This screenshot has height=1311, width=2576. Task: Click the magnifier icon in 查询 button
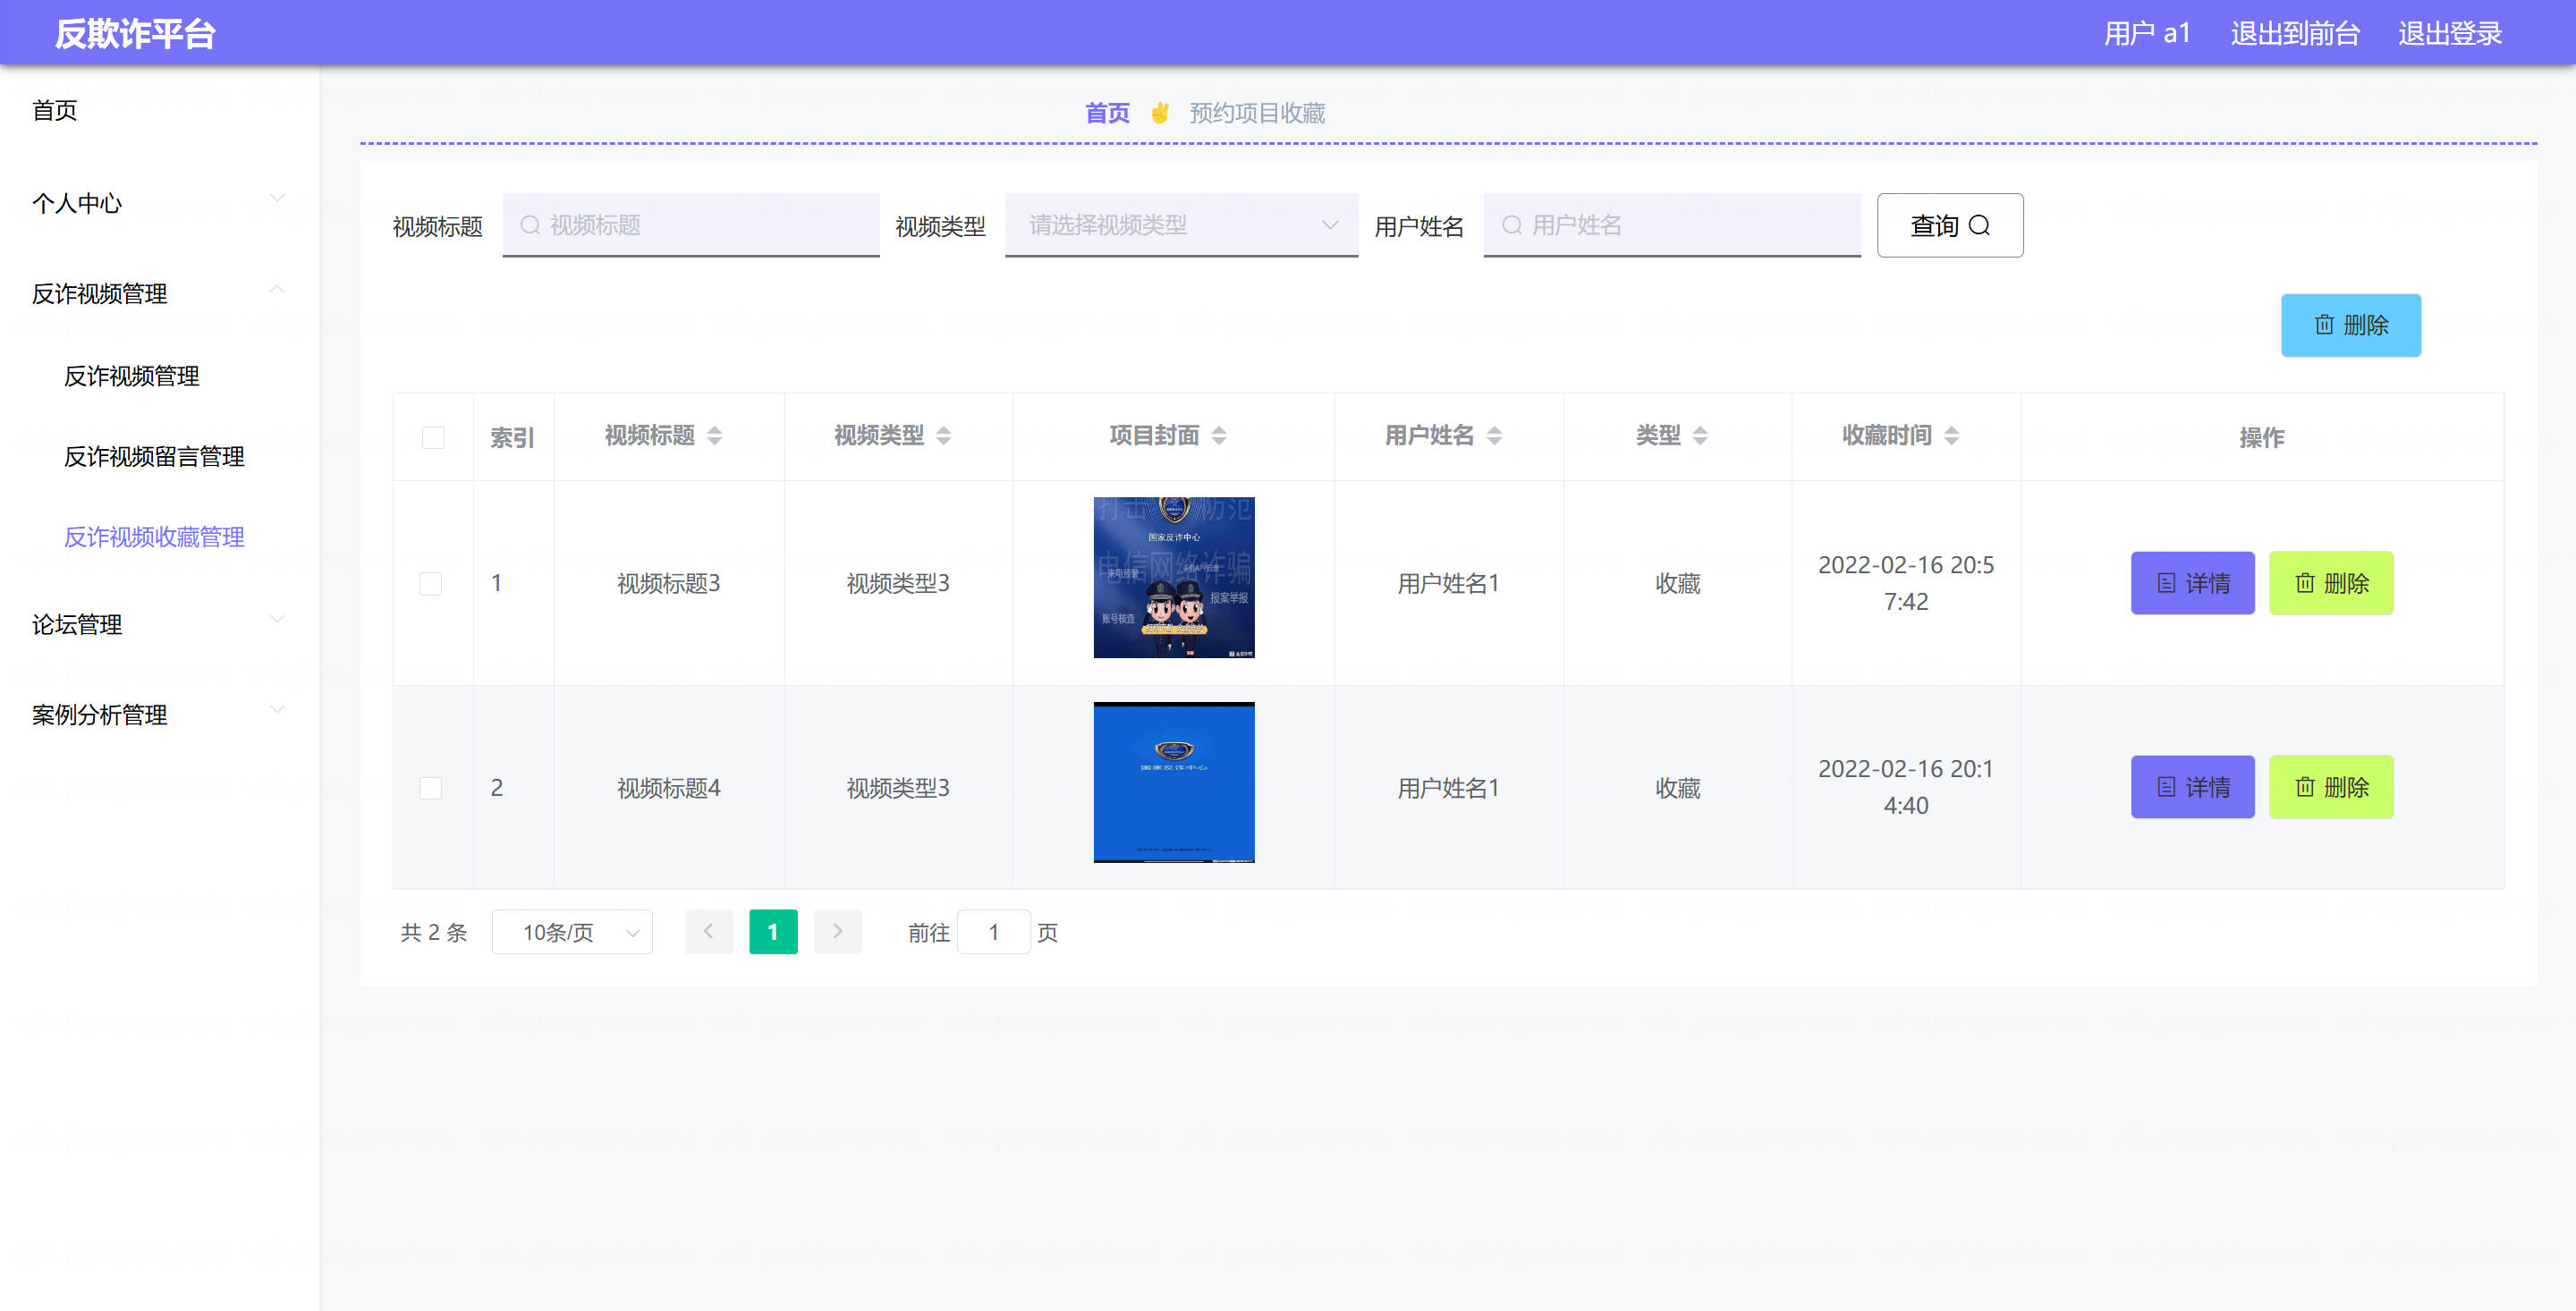tap(1978, 225)
